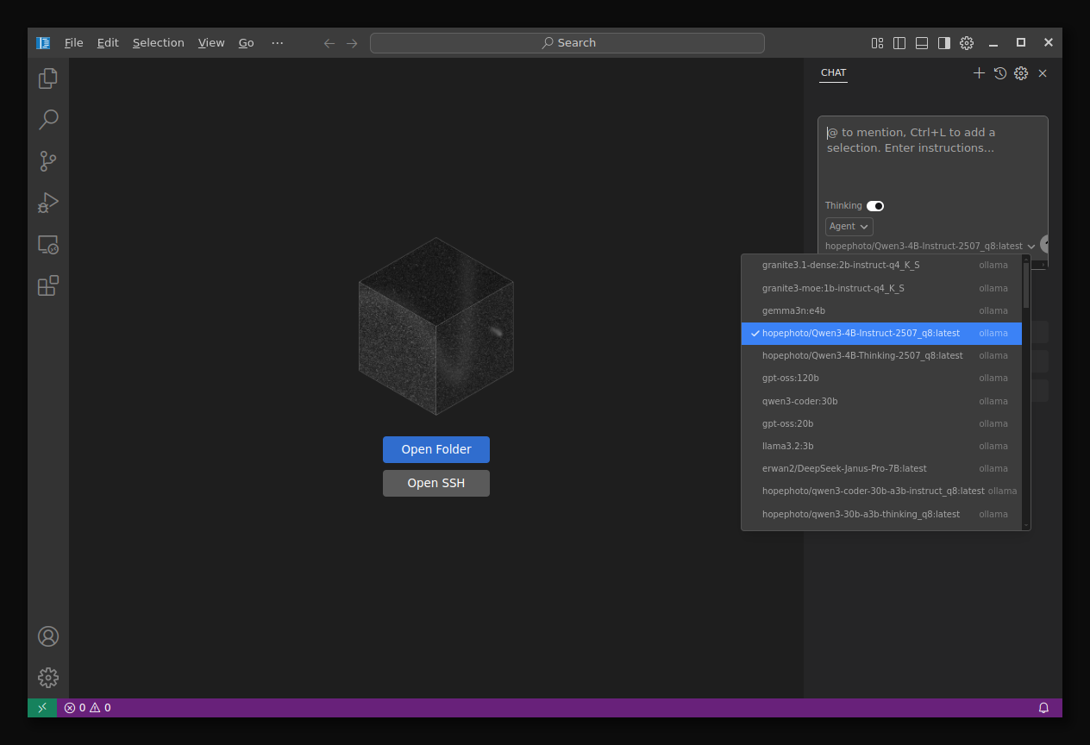Select erwan2/DeepSeek-Janus-Pro-7B:latest model
Image resolution: width=1090 pixels, height=745 pixels.
pyautogui.click(x=881, y=468)
